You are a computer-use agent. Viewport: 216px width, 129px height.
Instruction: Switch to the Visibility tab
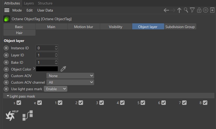(x=116, y=26)
